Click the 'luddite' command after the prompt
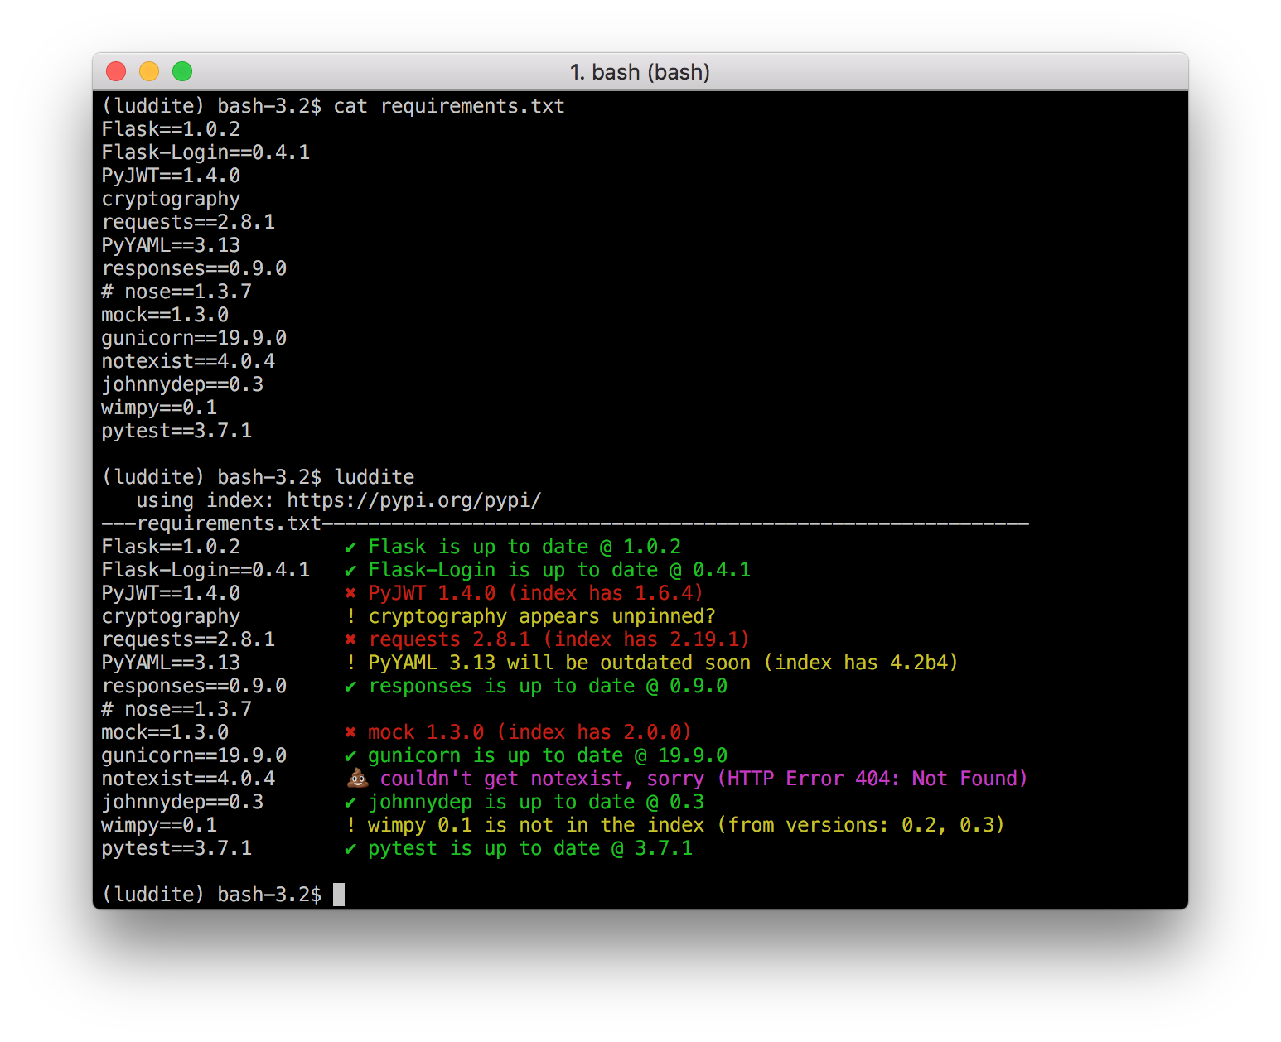This screenshot has height=1042, width=1281. click(x=374, y=477)
